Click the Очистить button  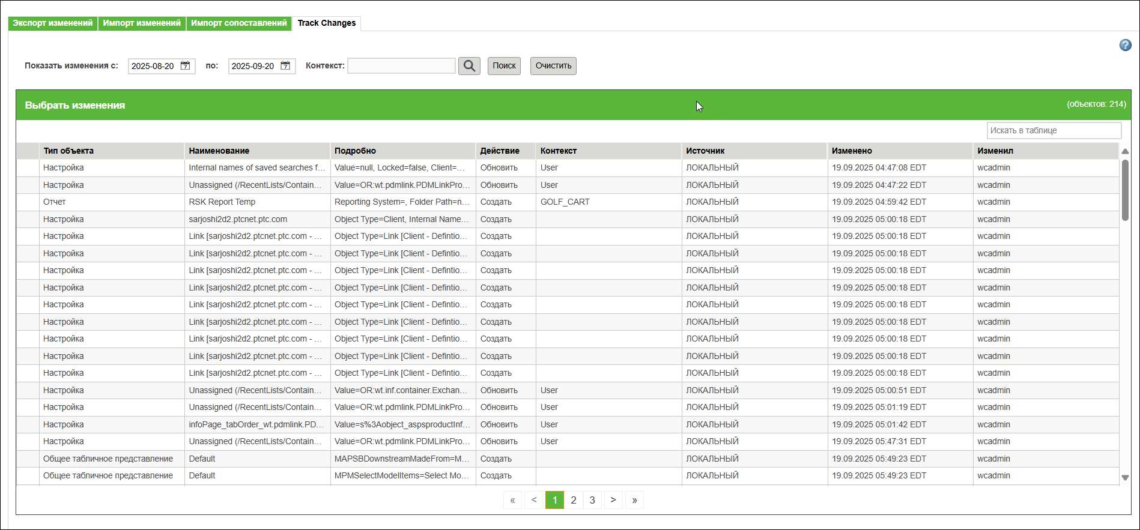pyautogui.click(x=553, y=66)
